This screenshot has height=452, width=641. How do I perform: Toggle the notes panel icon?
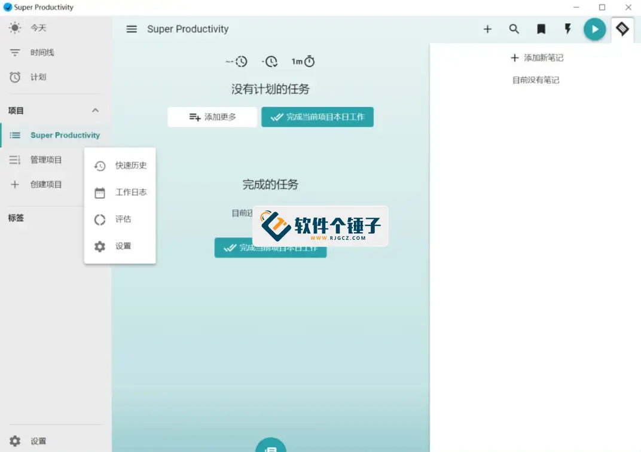[622, 29]
